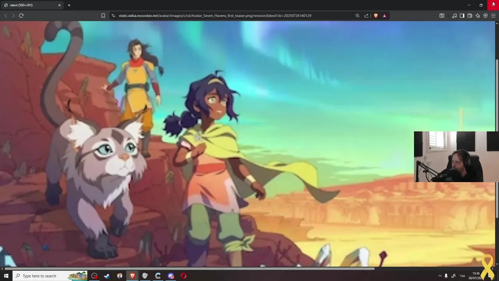Open the taskbar icon right of Steam

pyautogui.click(x=120, y=276)
